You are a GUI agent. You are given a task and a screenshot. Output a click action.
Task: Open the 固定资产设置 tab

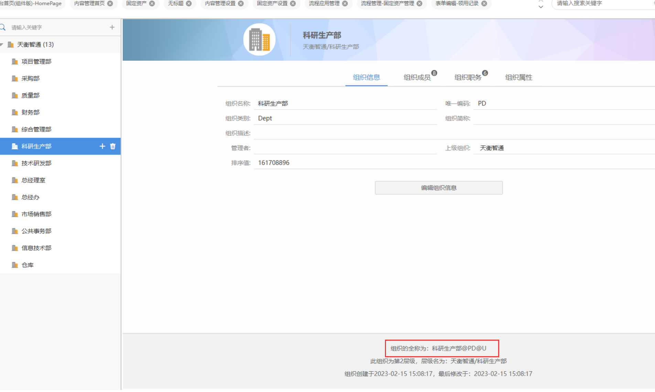point(272,3)
